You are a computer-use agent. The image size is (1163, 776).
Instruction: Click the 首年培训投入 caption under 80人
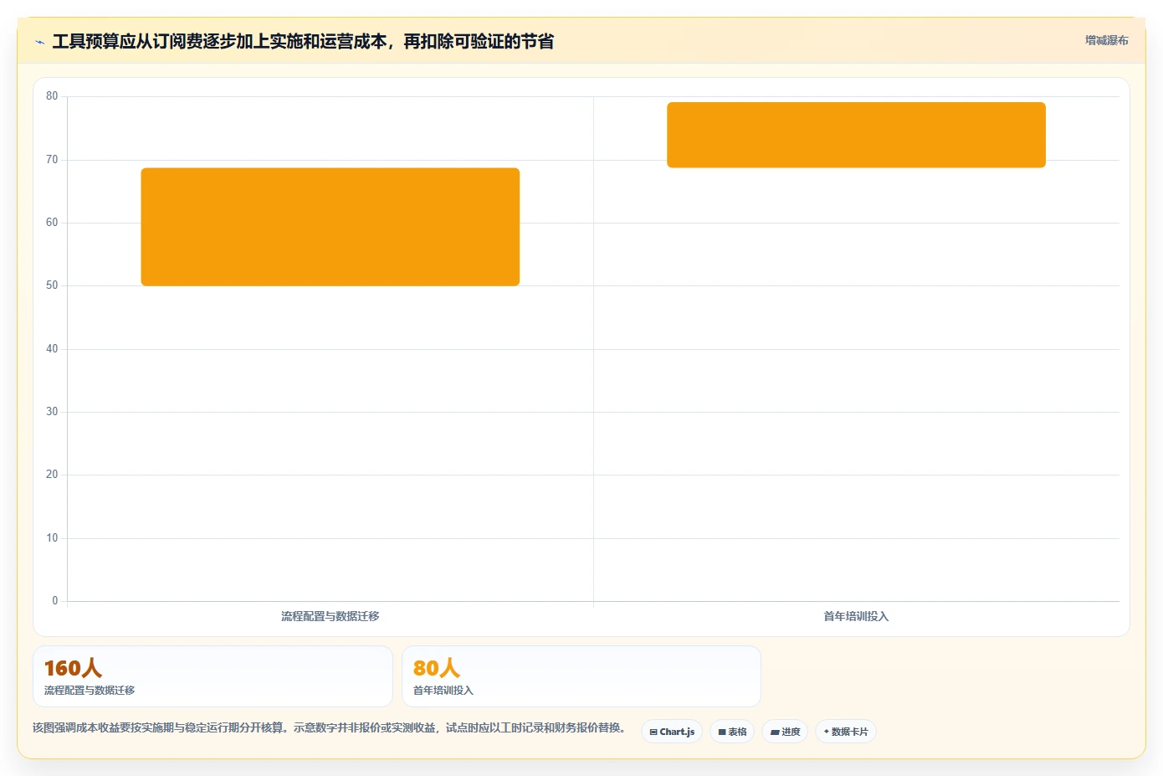(x=443, y=691)
